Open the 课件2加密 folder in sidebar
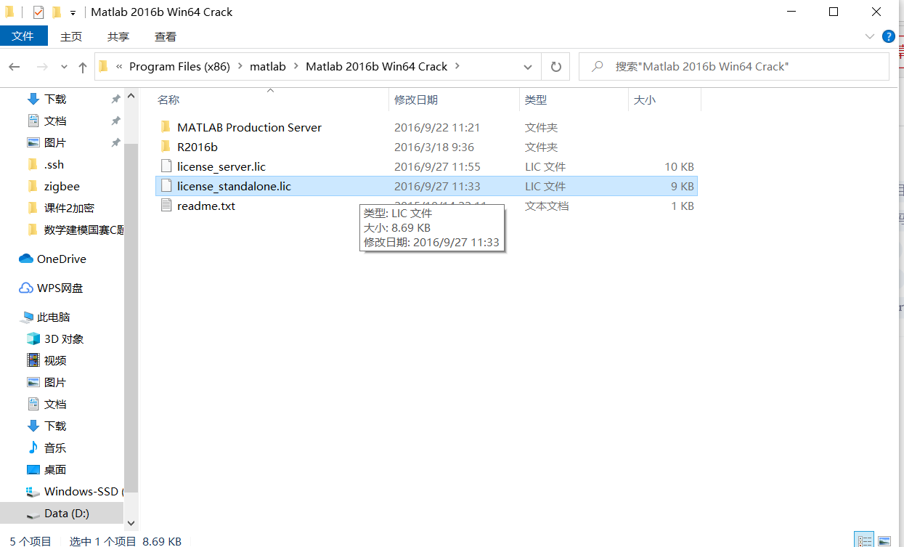This screenshot has height=547, width=904. 69,208
